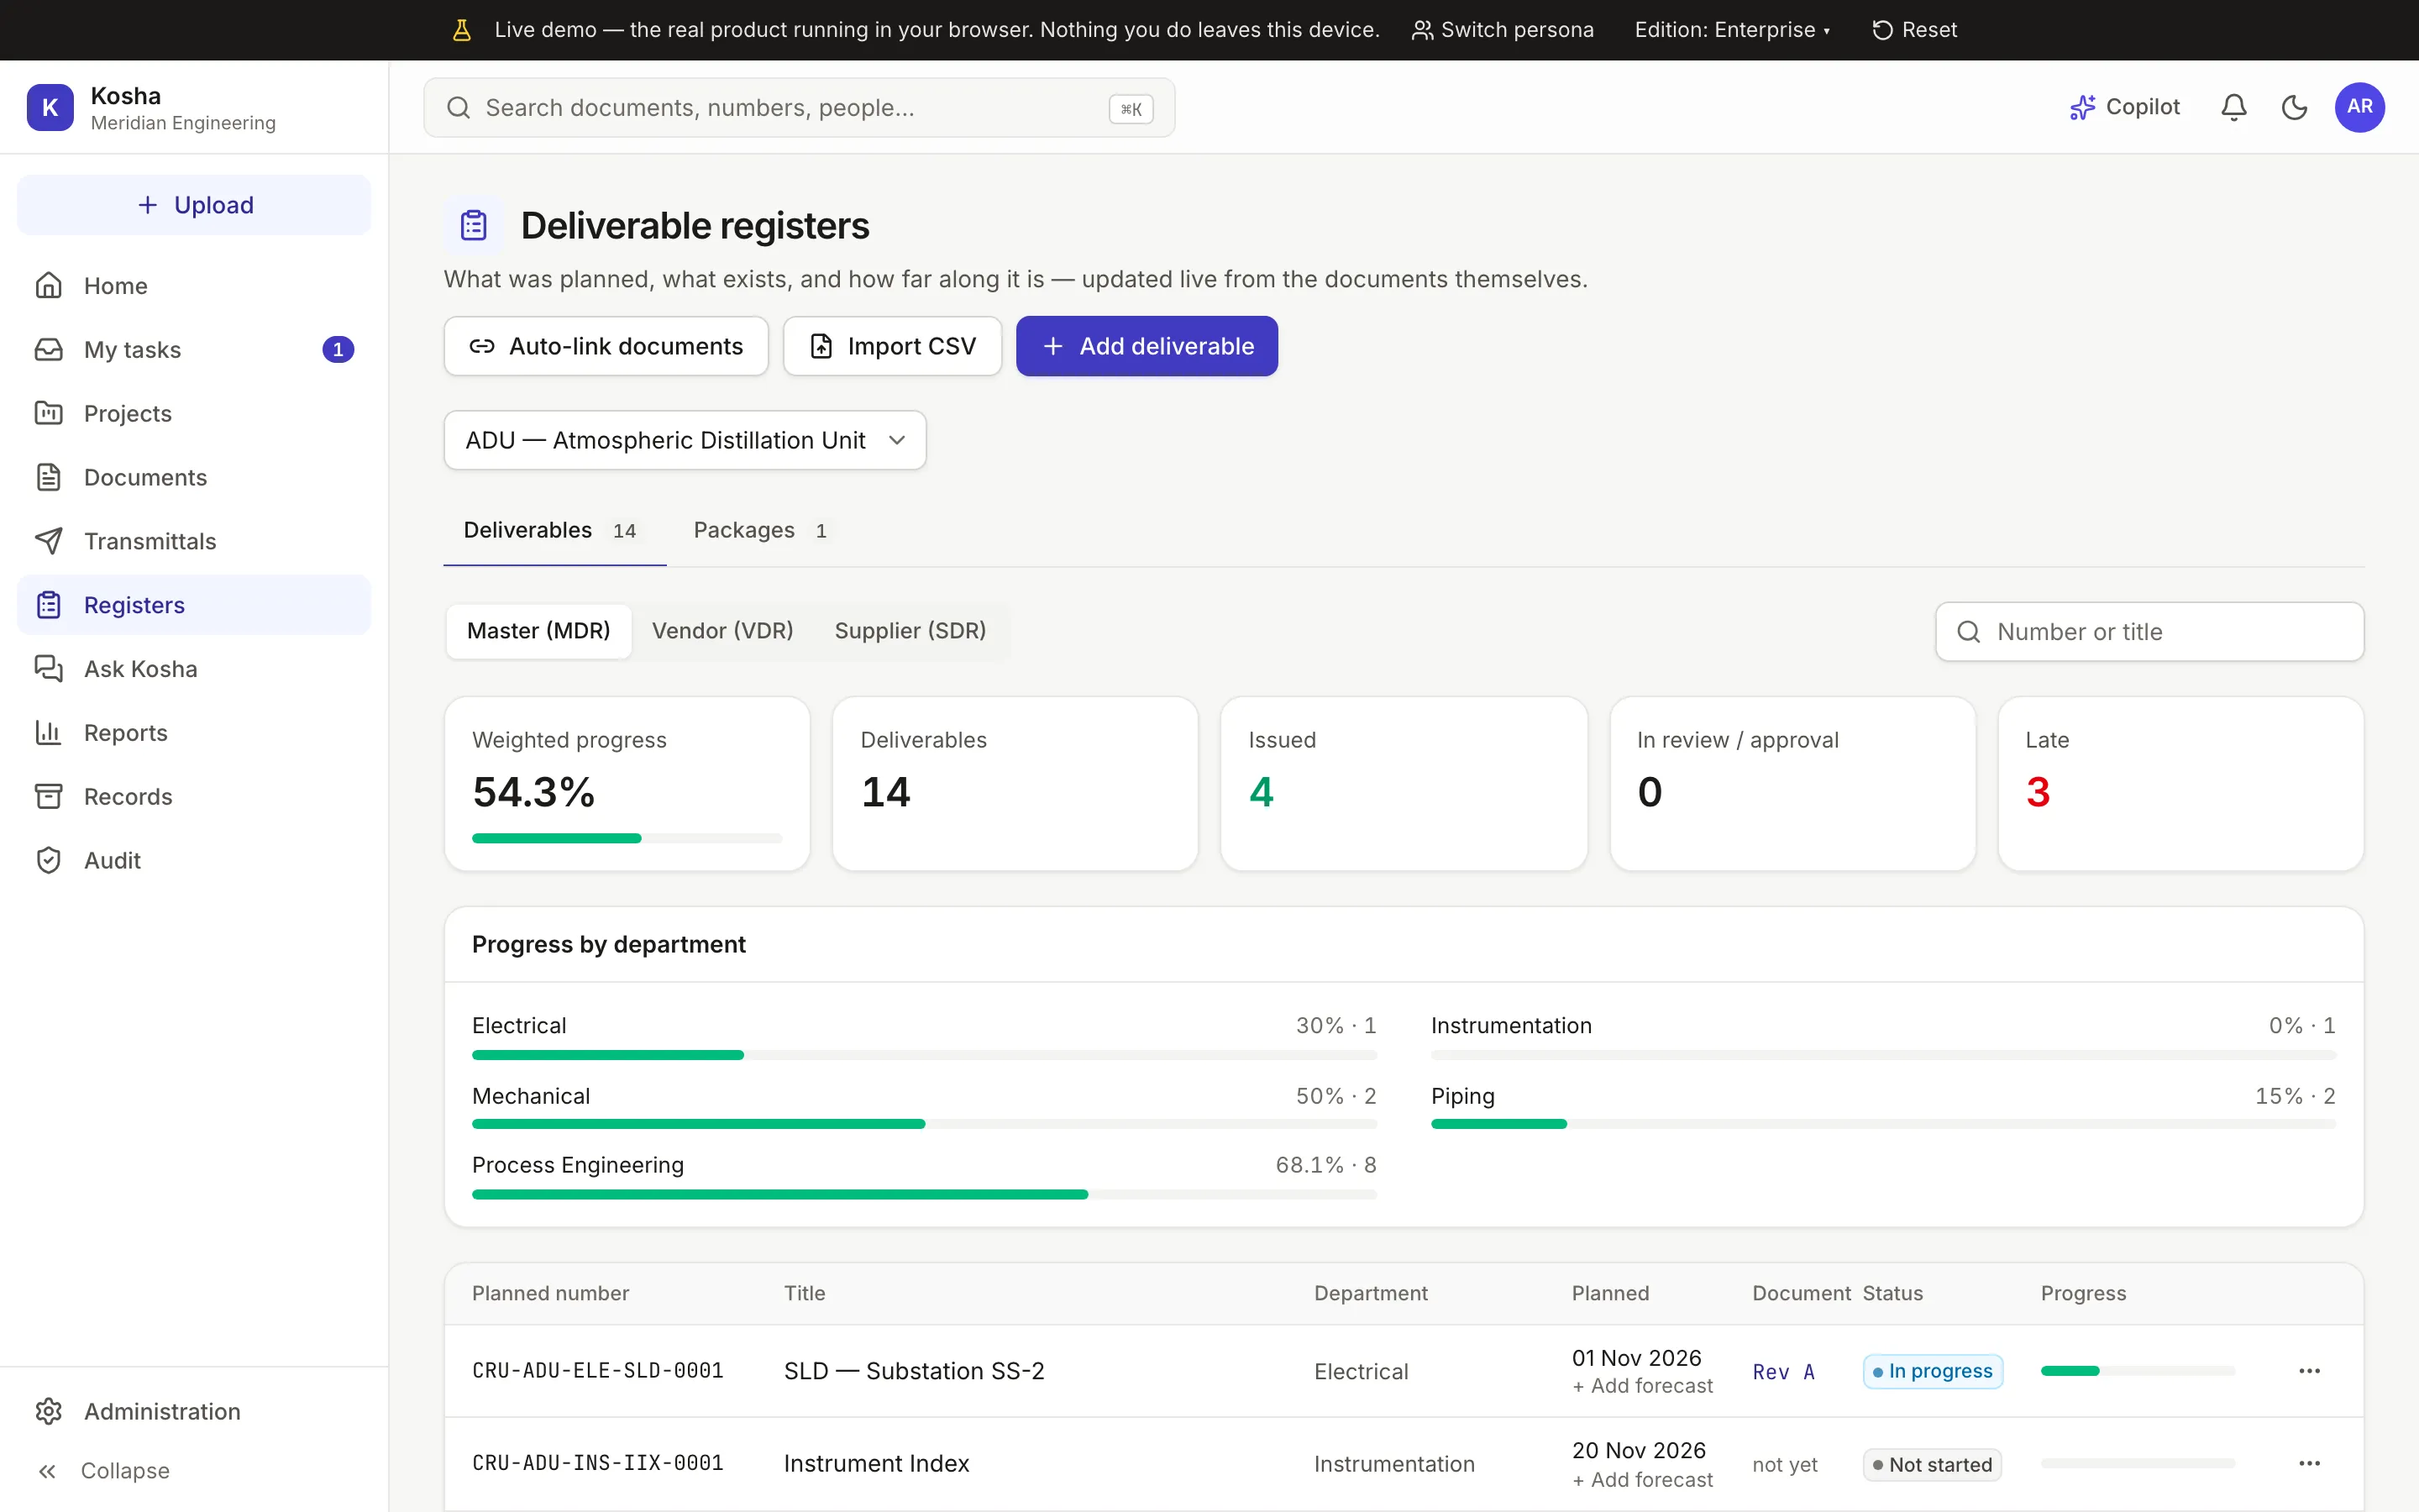
Task: Select Registers in the sidebar
Action: [194, 605]
